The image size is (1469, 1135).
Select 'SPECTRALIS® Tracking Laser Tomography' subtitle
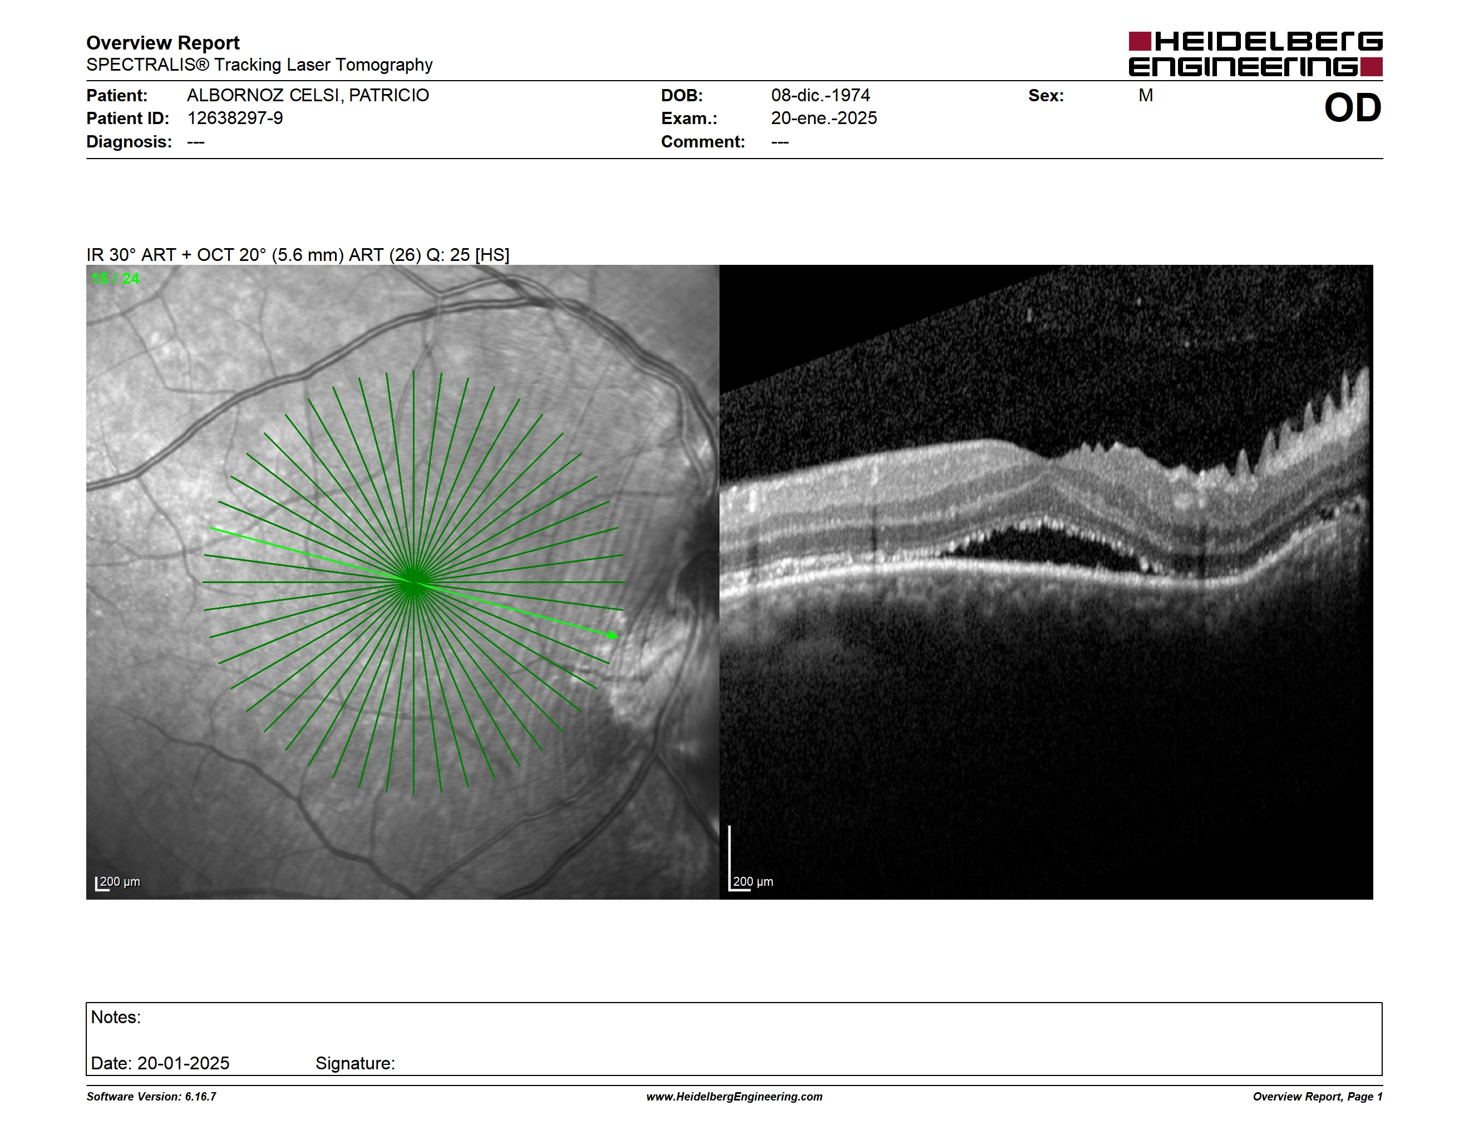259,65
